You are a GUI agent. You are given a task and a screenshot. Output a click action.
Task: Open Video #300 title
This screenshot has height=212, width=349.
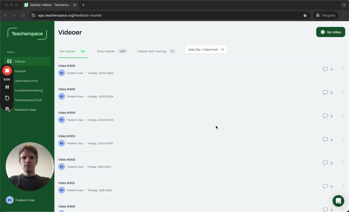(x=67, y=206)
